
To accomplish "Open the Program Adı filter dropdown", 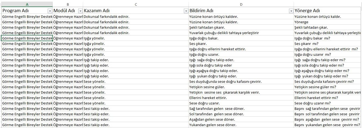I will coord(50,11).
